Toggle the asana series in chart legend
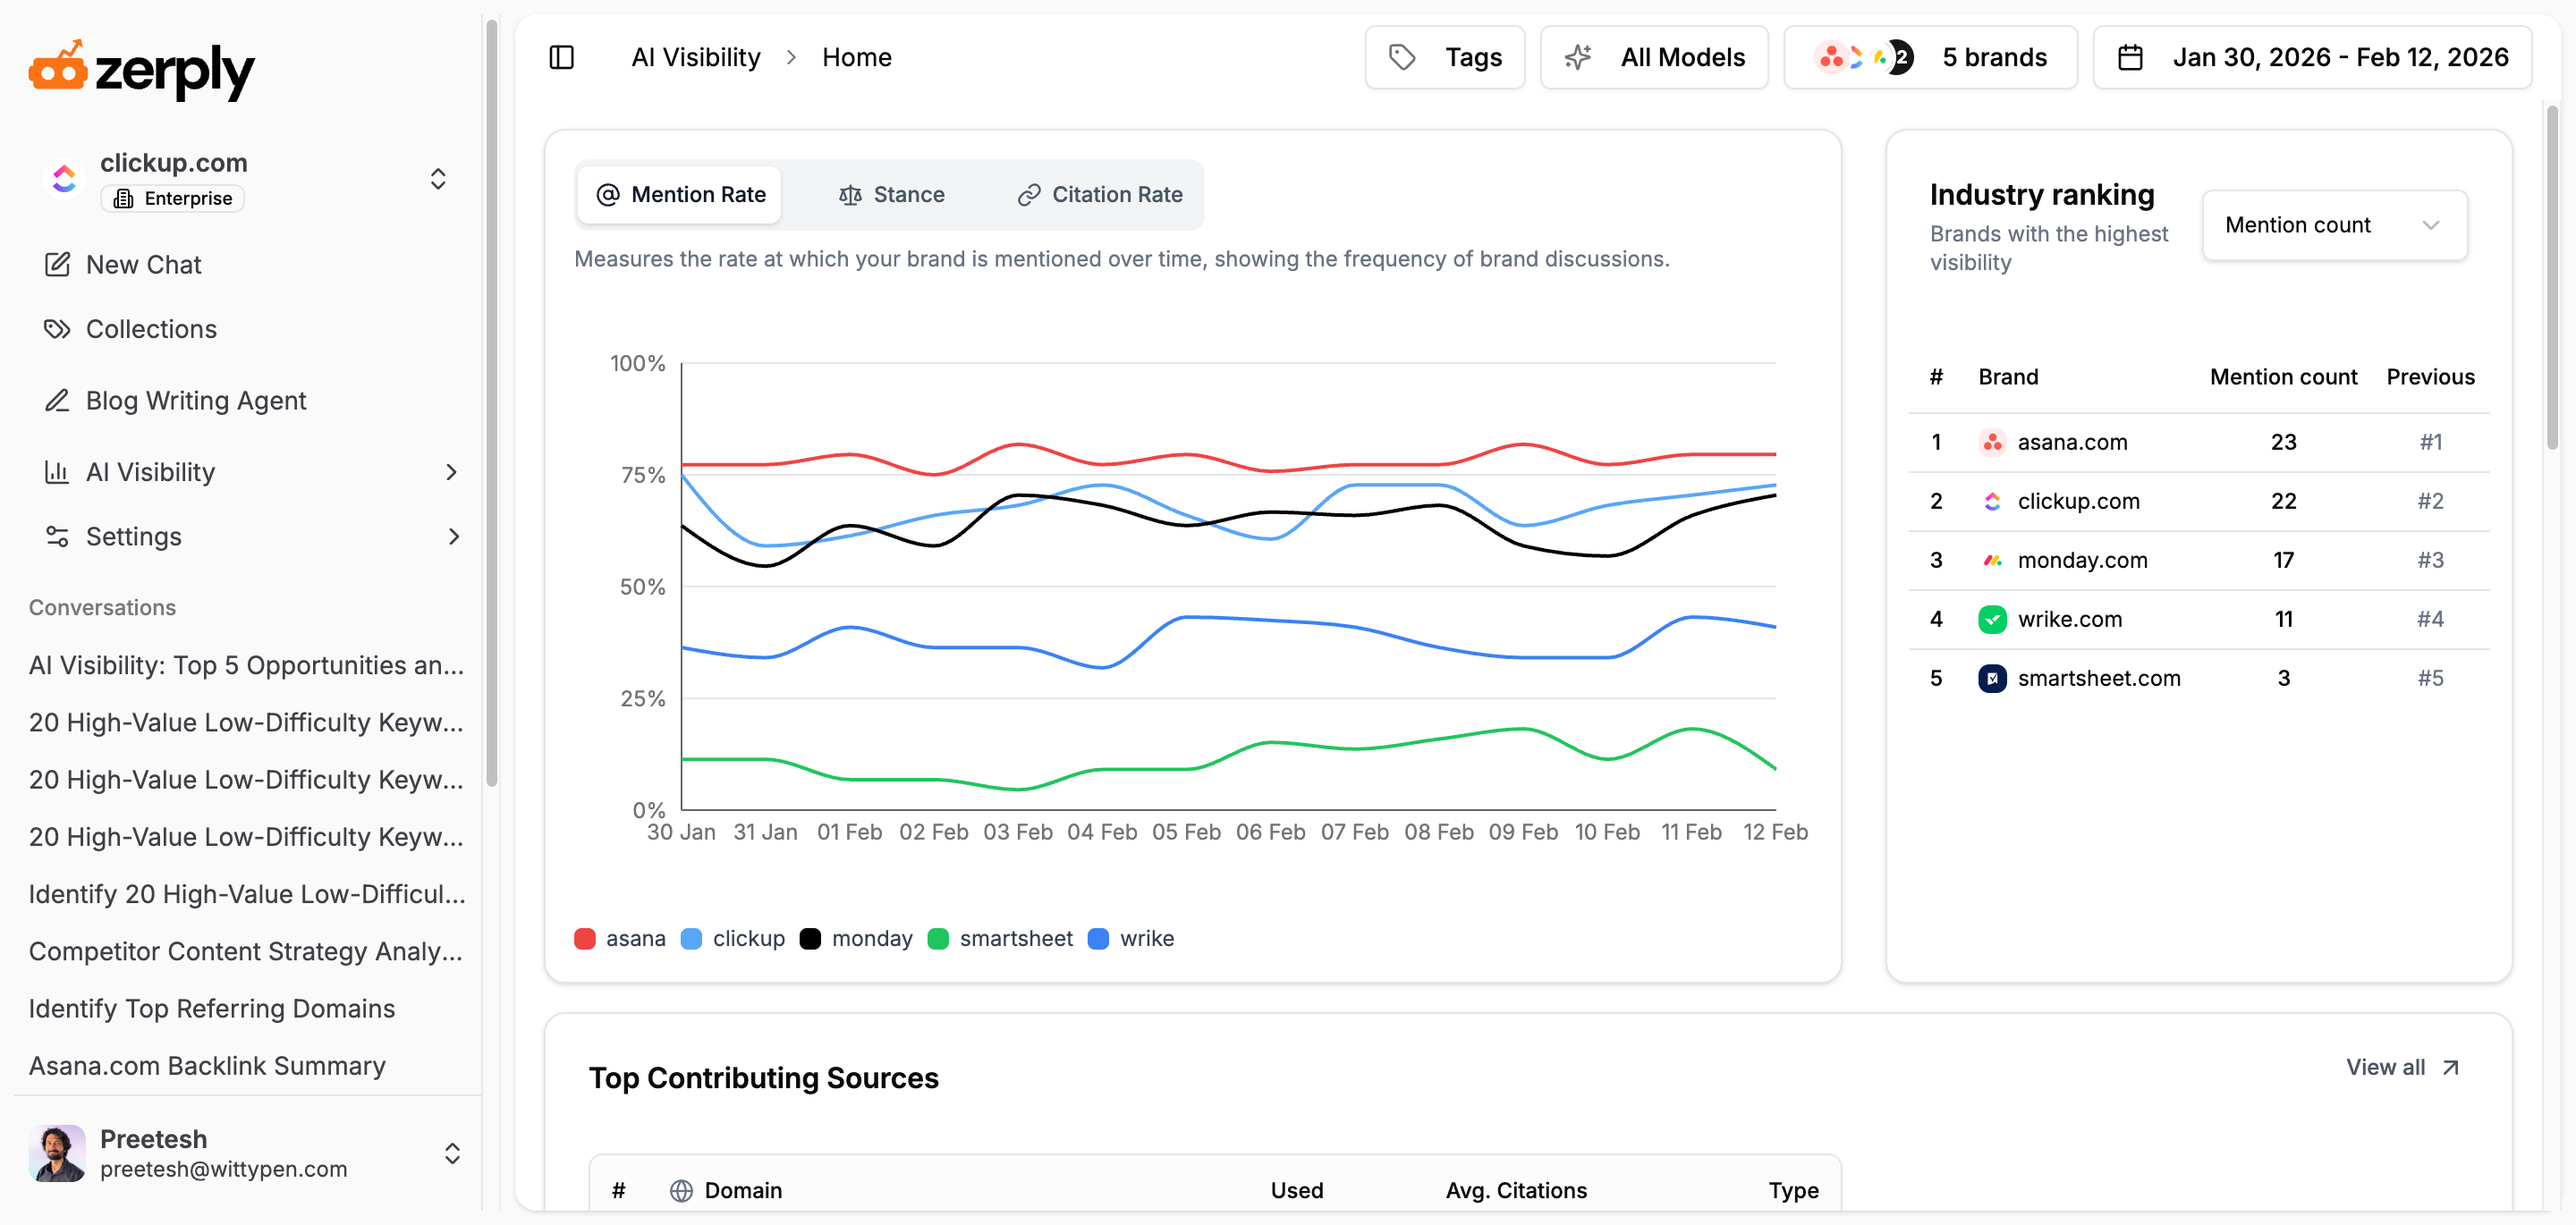Screen dimensions: 2576x1225 tap(620, 938)
